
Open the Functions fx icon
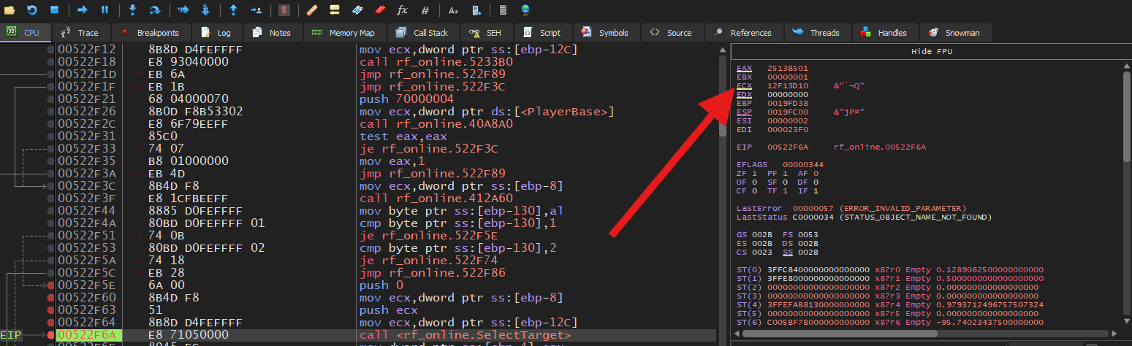coord(402,10)
